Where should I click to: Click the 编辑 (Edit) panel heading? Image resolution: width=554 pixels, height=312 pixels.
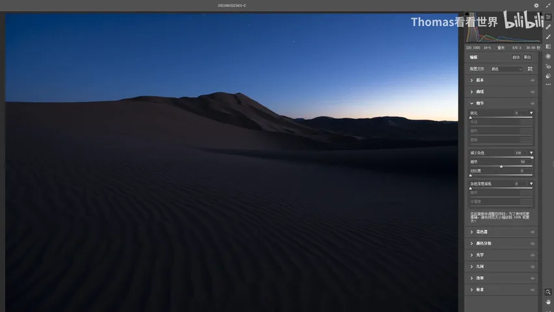coord(473,57)
